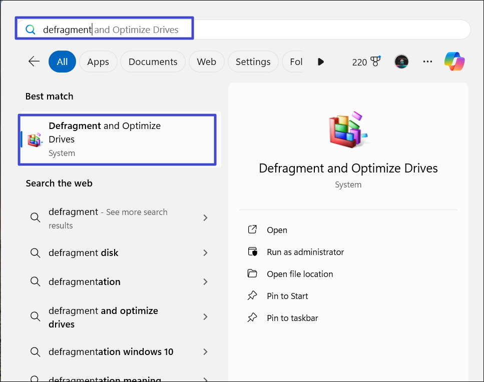Switch to the Apps filter tab
Viewport: 484px width, 382px height.
coord(98,61)
